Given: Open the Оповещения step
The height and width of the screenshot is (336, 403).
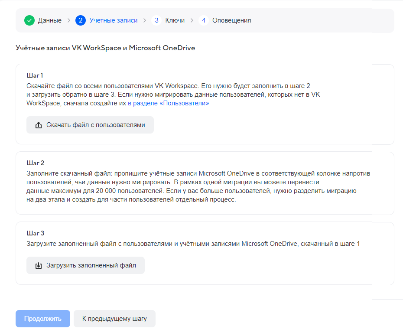Looking at the screenshot, I should tap(231, 20).
